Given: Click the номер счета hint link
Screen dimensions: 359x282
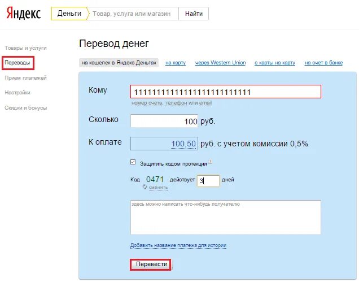Looking at the screenshot, I should pos(147,103).
